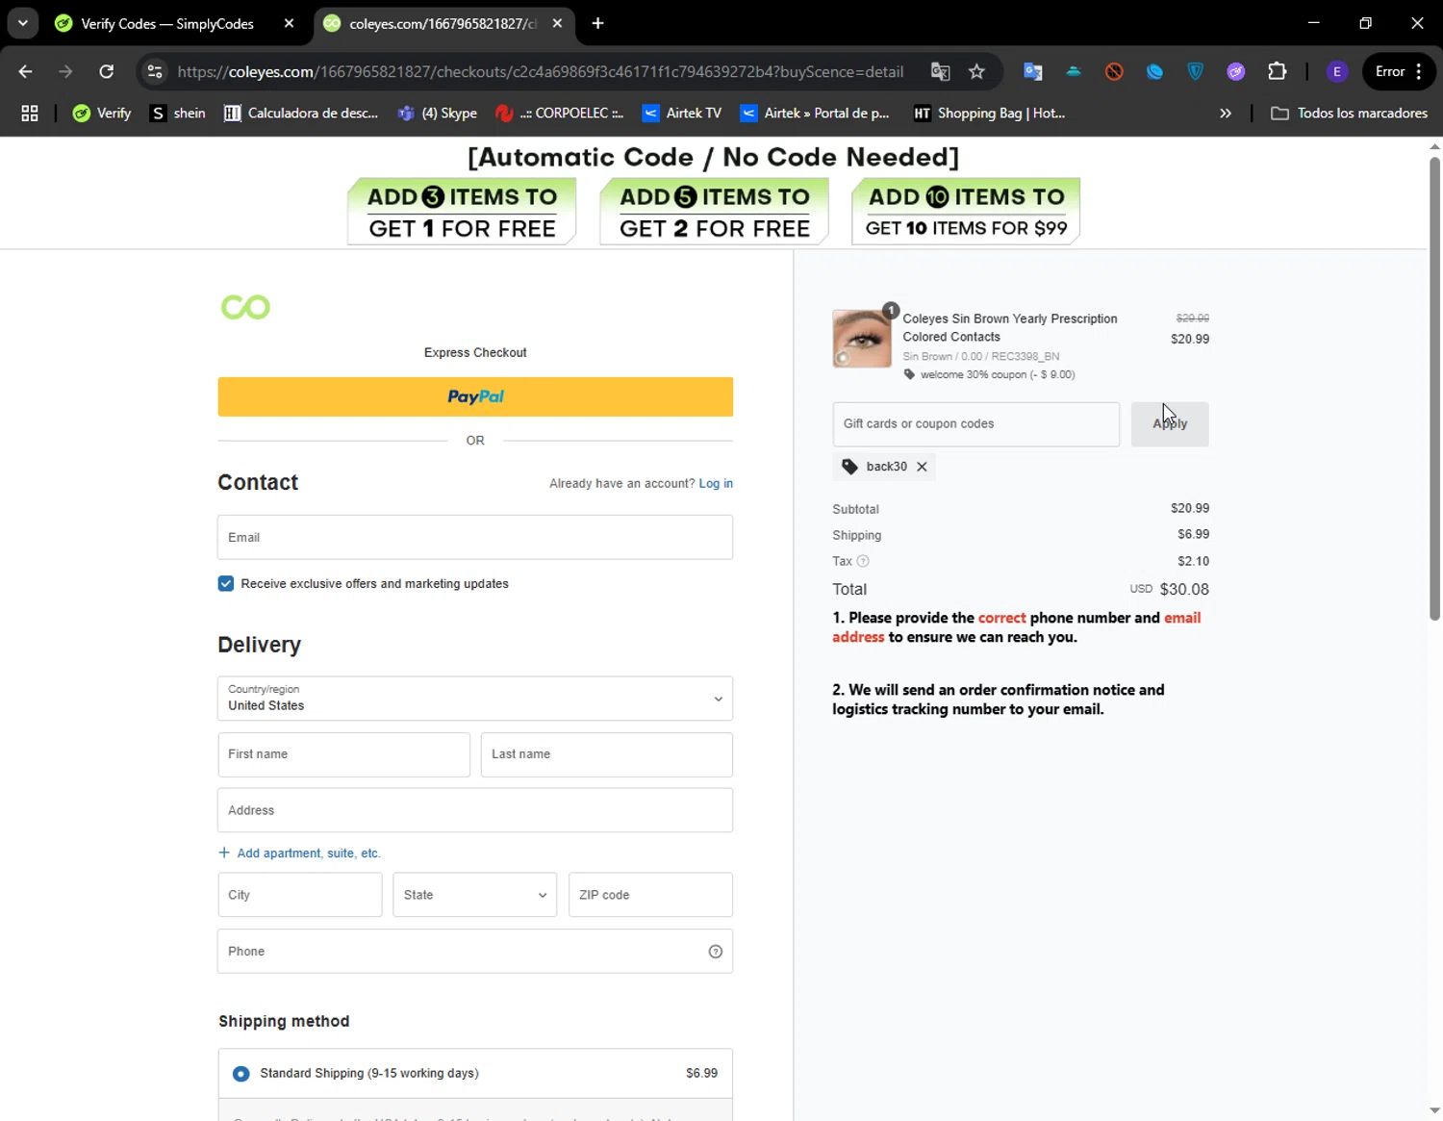Open the tab search dropdown arrow

point(23,23)
